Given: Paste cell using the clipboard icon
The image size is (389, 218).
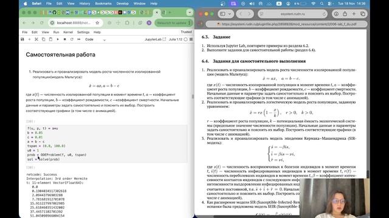Looking at the screenshot, I should 50,39.
